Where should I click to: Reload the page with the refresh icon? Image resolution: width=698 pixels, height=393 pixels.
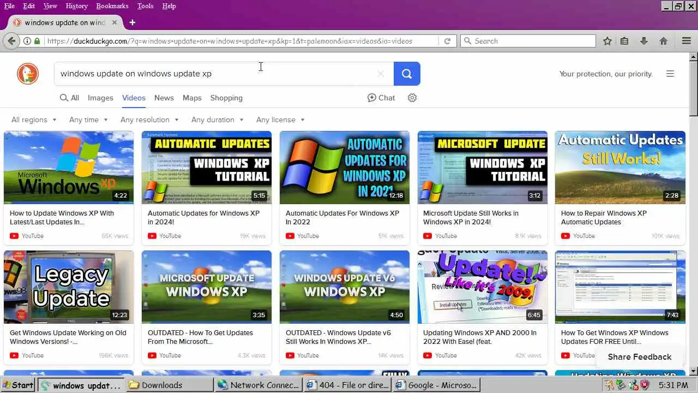447,41
